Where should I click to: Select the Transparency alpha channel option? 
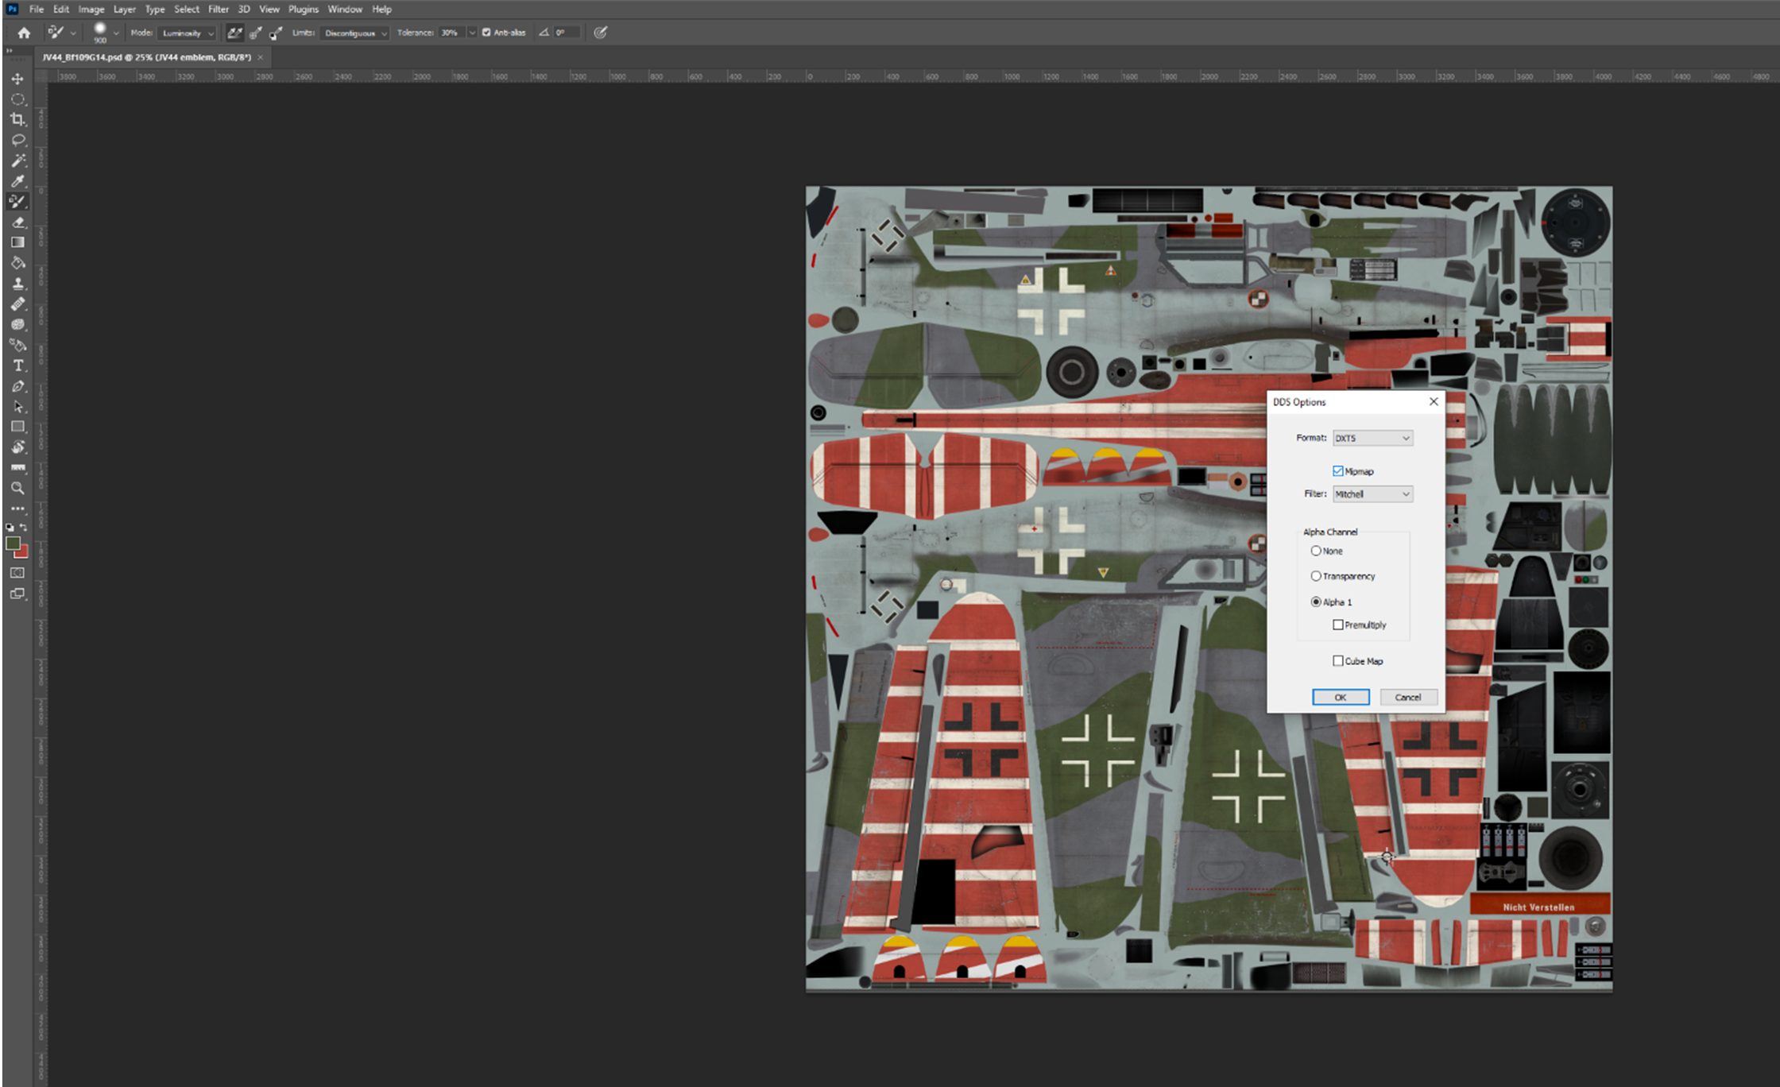click(1316, 576)
